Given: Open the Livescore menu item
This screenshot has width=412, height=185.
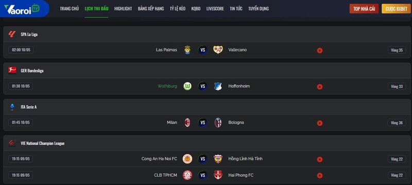Looking at the screenshot, I should 215,9.
